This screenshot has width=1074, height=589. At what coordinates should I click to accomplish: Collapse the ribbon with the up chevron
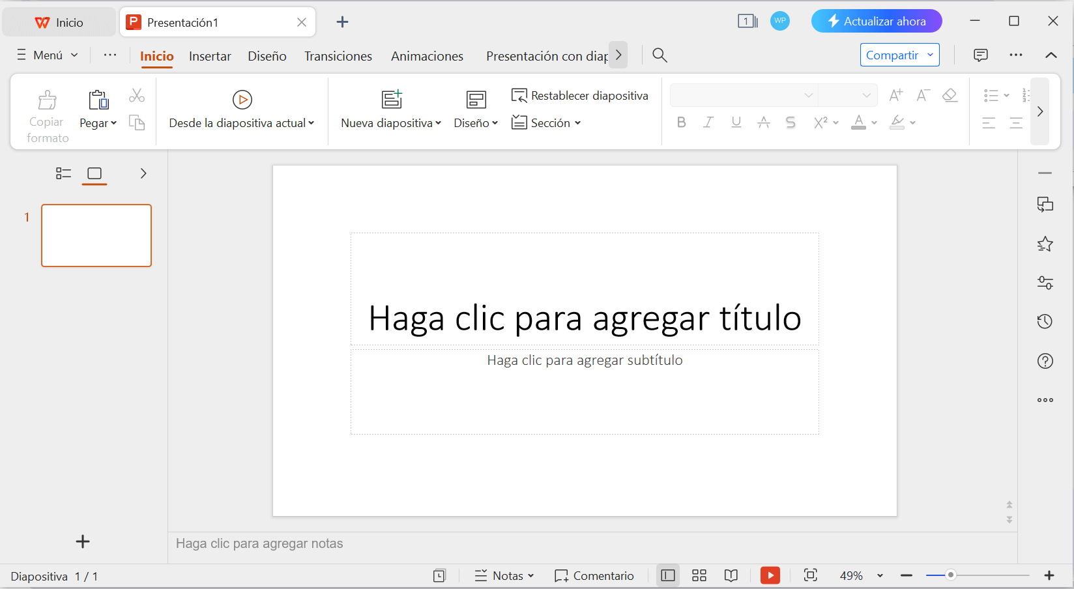coord(1051,55)
